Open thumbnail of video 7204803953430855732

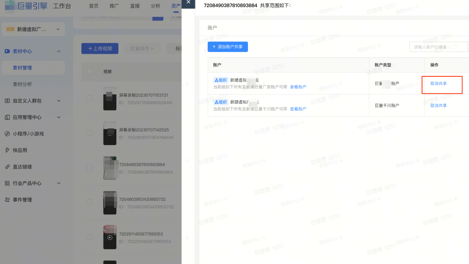110,203
